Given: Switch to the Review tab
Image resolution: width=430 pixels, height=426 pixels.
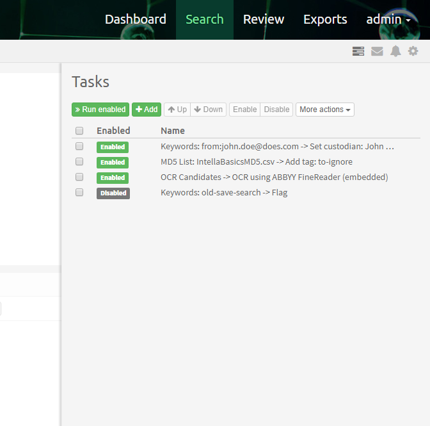Looking at the screenshot, I should pos(263,20).
